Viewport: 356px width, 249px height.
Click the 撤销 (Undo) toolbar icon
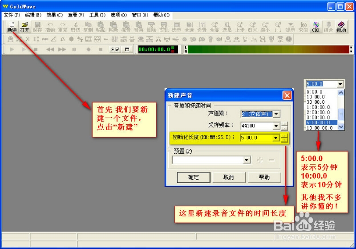pyautogui.click(x=50, y=27)
